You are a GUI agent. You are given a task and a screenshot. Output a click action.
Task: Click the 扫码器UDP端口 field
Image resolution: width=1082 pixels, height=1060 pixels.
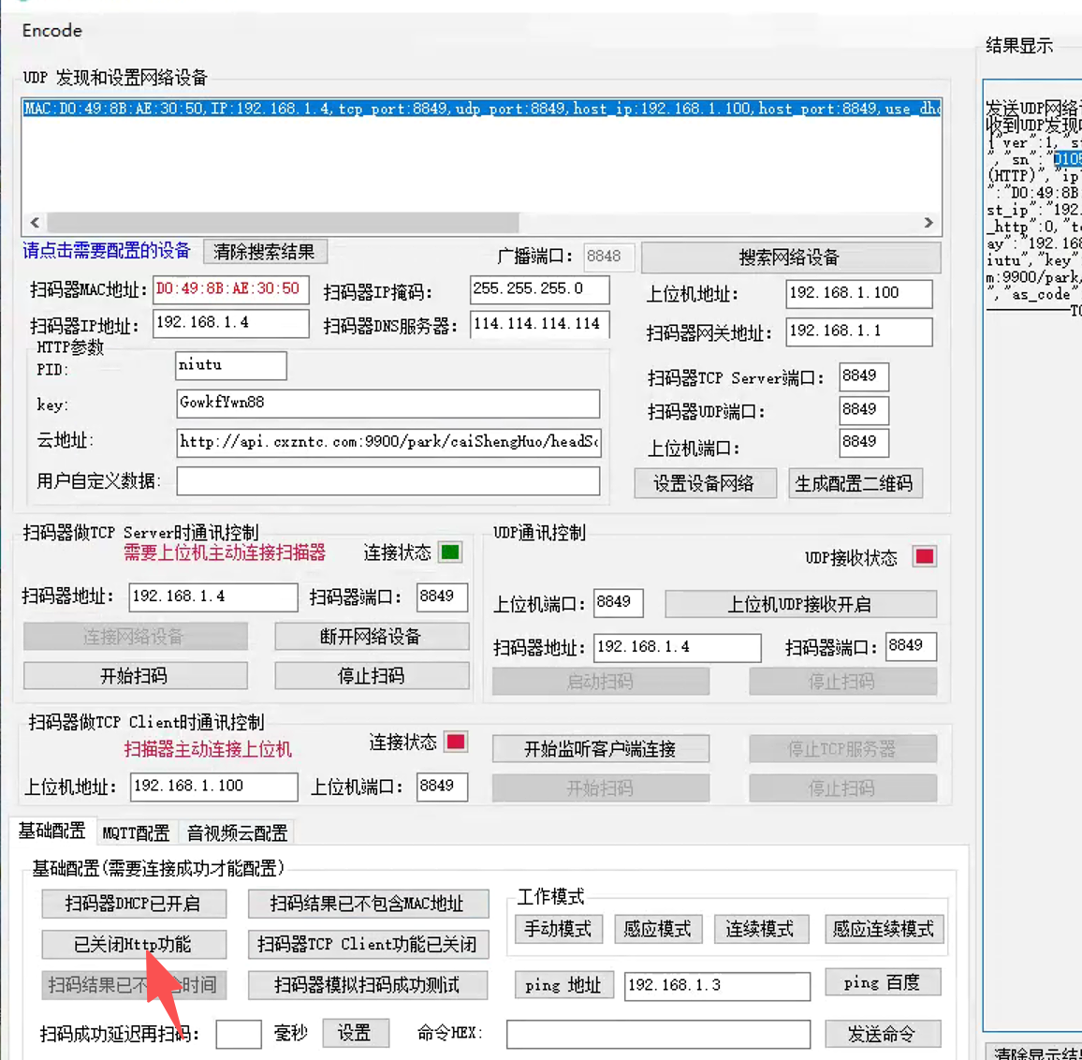(x=863, y=409)
